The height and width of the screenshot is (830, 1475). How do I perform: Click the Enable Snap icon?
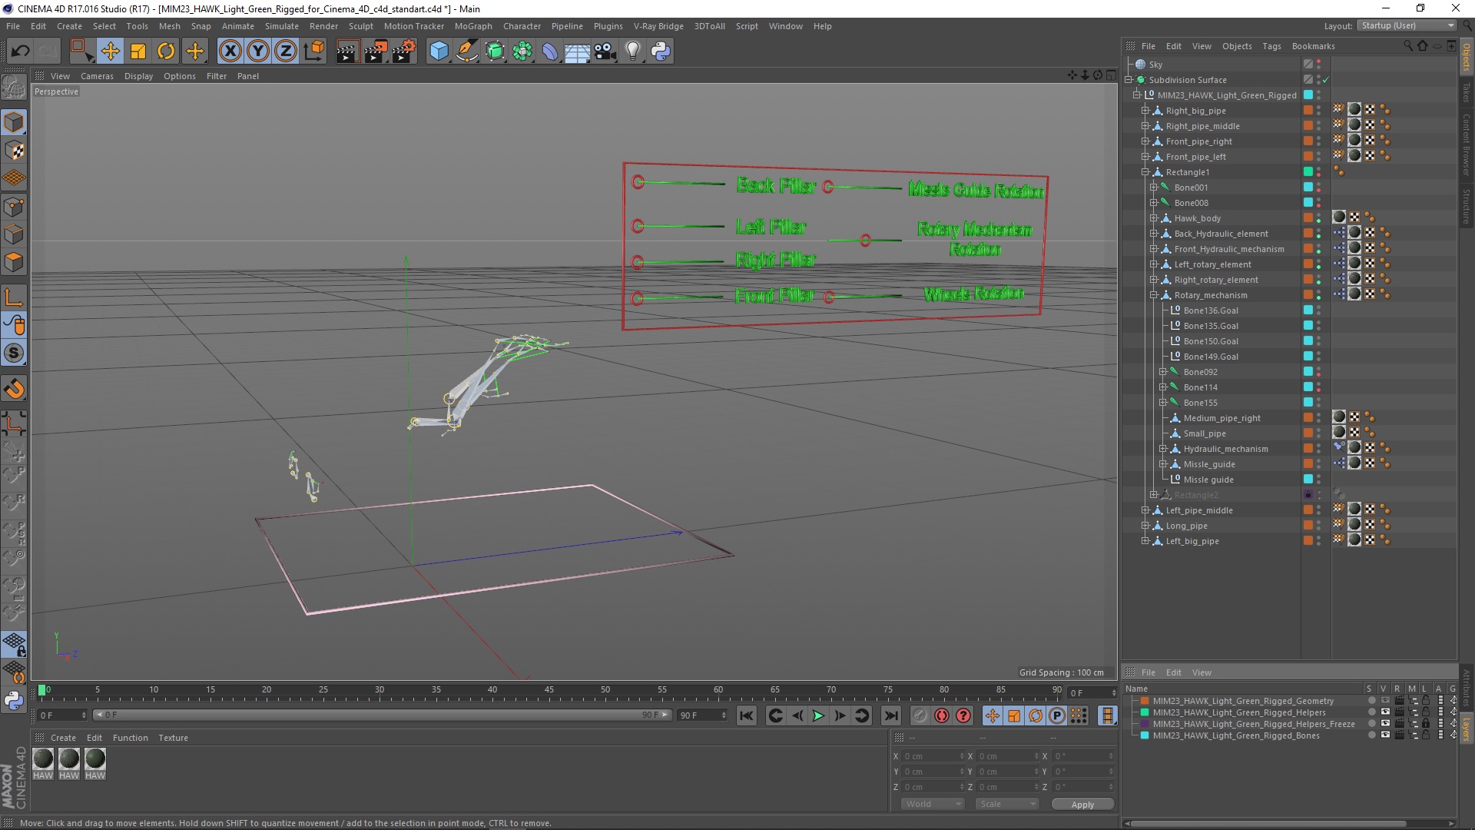14,354
